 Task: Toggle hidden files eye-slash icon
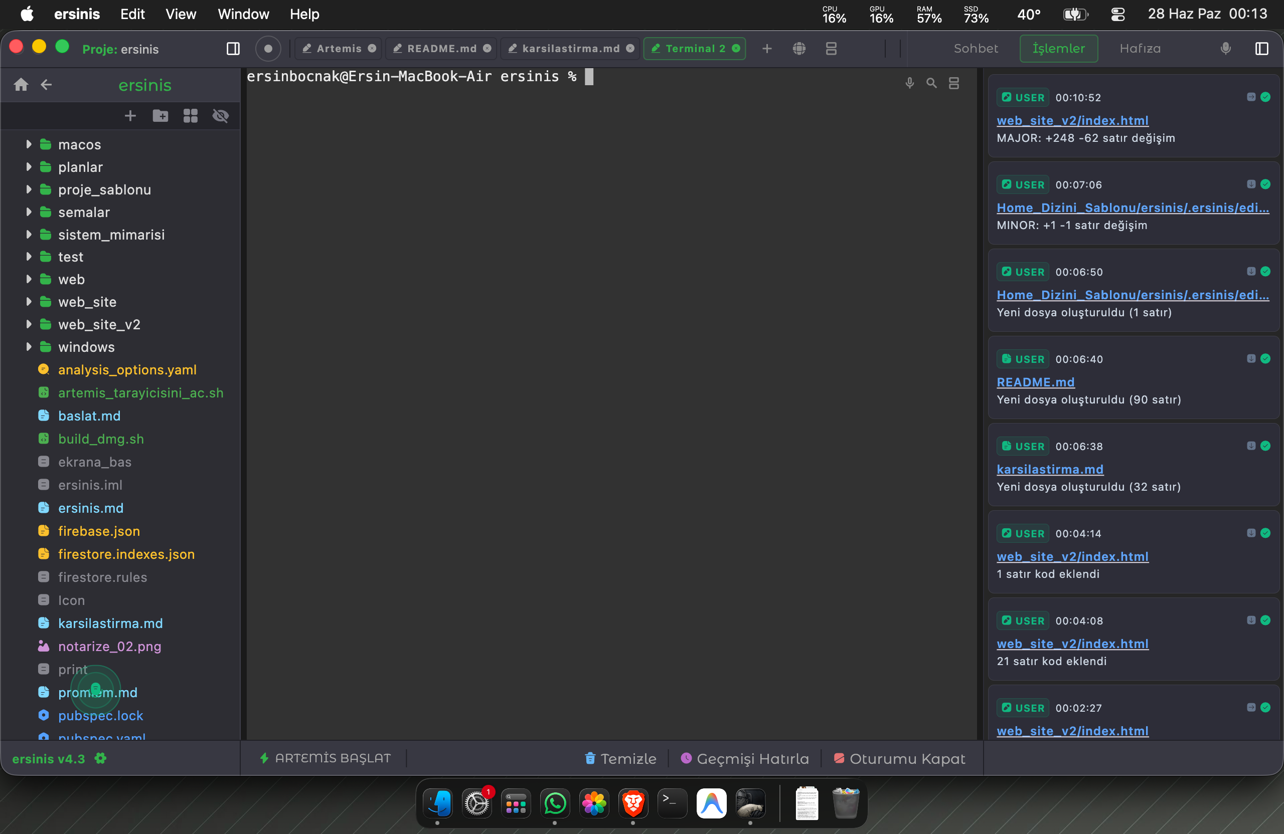tap(221, 116)
